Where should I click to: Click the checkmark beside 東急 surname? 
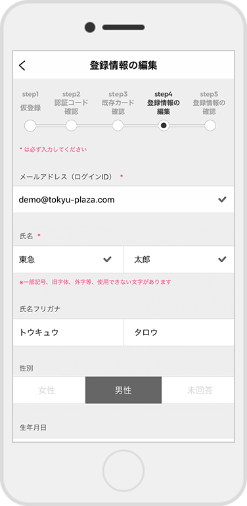point(107,259)
